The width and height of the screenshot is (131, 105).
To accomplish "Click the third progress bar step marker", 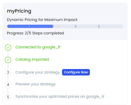I will tap(76, 26).
